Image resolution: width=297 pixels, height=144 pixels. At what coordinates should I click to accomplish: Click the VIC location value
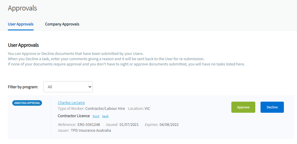point(147,109)
